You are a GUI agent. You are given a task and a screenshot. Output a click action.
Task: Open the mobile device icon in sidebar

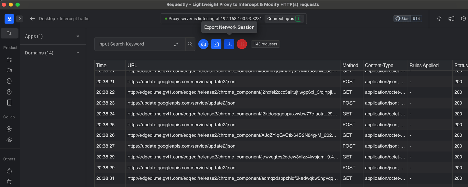click(9, 103)
